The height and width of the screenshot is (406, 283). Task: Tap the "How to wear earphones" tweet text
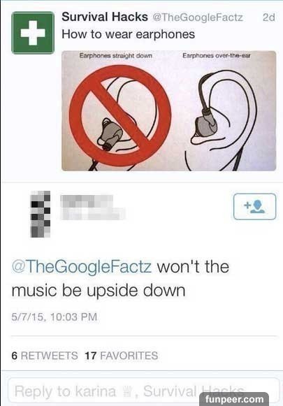point(128,34)
